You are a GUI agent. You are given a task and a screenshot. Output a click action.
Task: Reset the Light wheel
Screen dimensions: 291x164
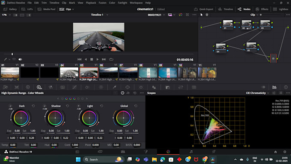click(101, 106)
